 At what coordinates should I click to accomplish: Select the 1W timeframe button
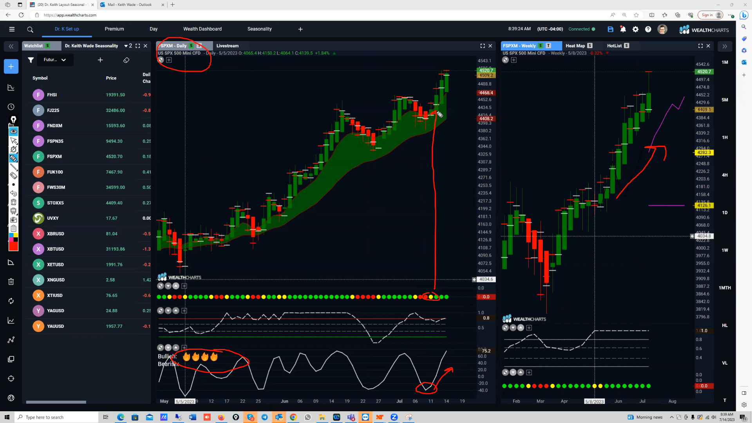(725, 250)
